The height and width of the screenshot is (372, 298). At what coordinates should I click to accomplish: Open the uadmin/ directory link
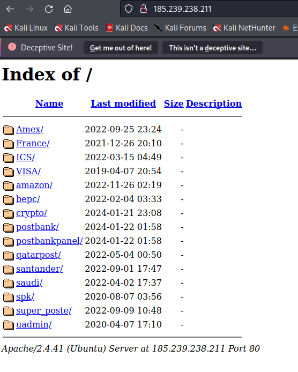click(34, 324)
